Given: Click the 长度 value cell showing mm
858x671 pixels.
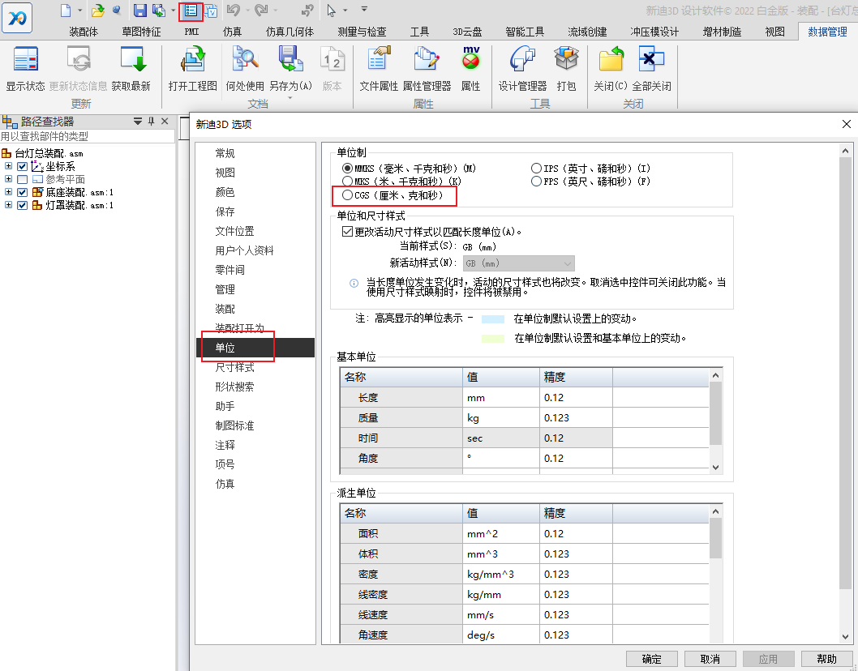Looking at the screenshot, I should pyautogui.click(x=501, y=398).
